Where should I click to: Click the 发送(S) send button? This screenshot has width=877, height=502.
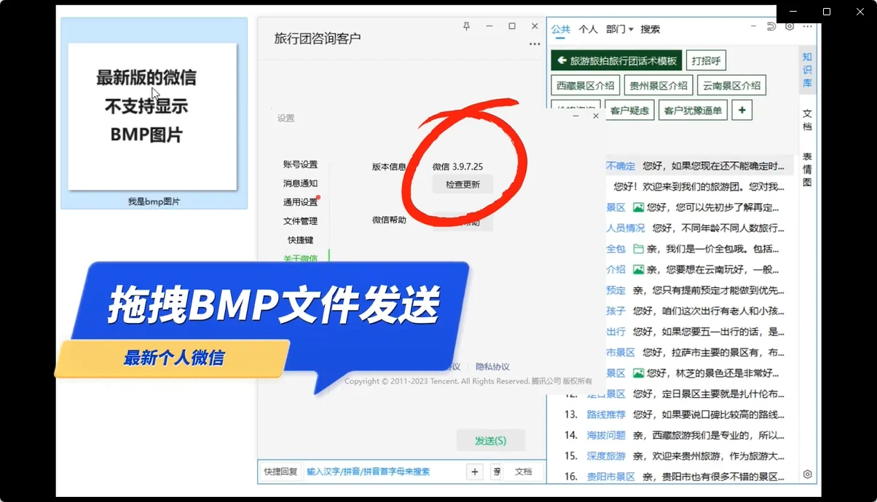(490, 441)
